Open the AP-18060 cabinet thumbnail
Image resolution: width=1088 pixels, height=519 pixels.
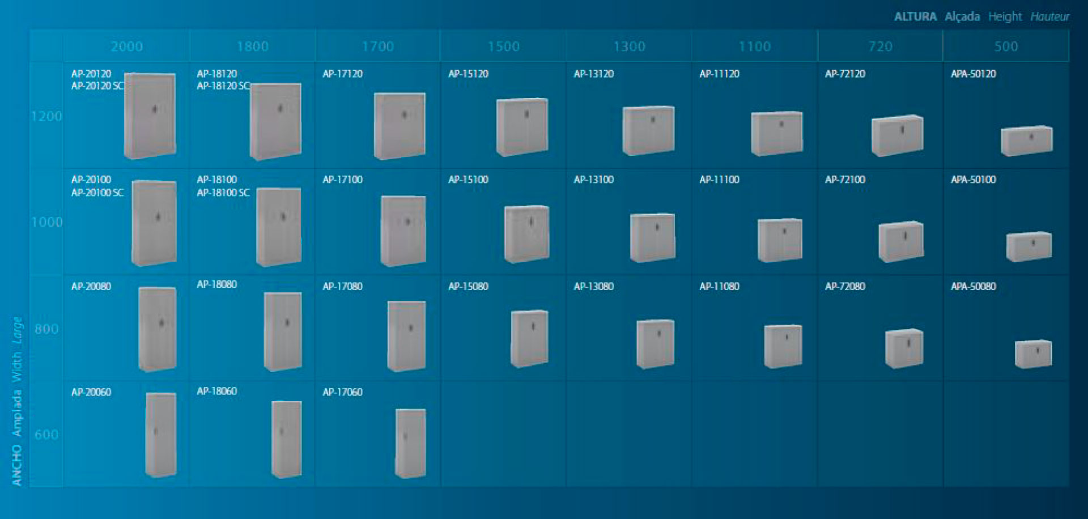coord(286,439)
